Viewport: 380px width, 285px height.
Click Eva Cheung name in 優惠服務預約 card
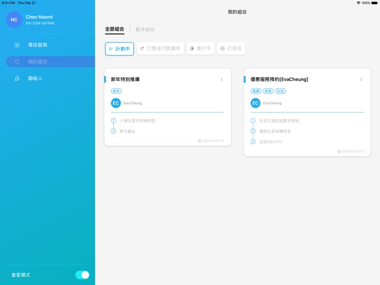pos(273,103)
